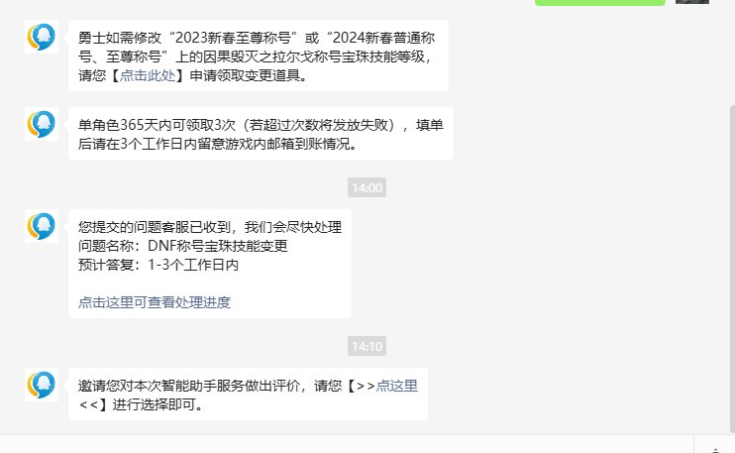Click the 问题名称：DNF称号宝珠技能变更 message text
The image size is (735, 453).
(x=183, y=246)
